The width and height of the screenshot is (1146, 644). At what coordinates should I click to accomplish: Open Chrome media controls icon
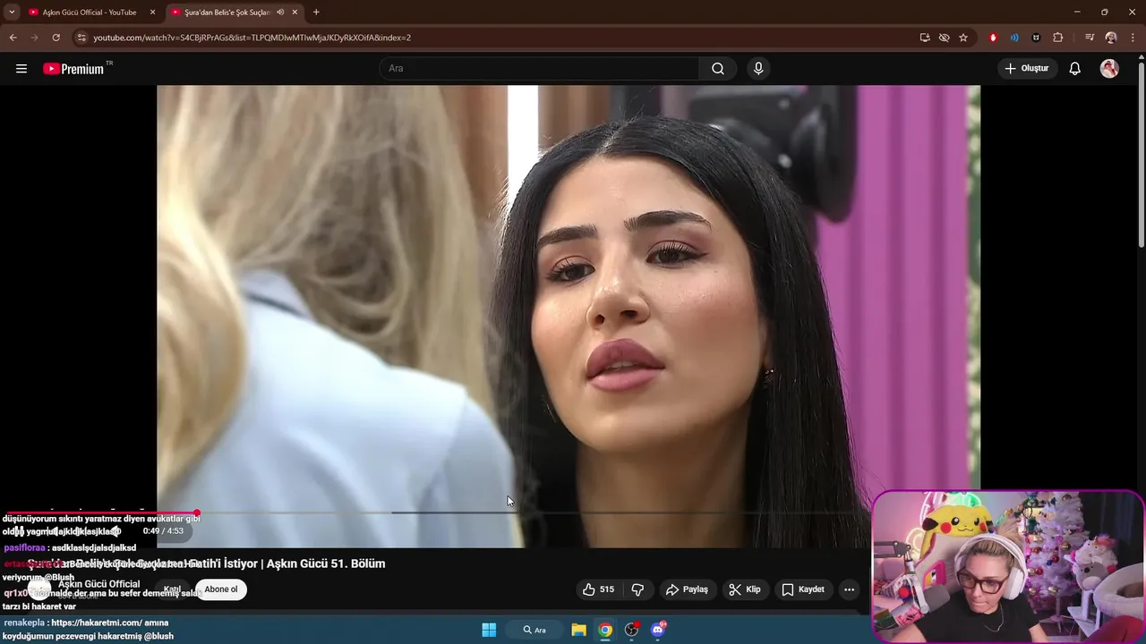(x=1090, y=38)
